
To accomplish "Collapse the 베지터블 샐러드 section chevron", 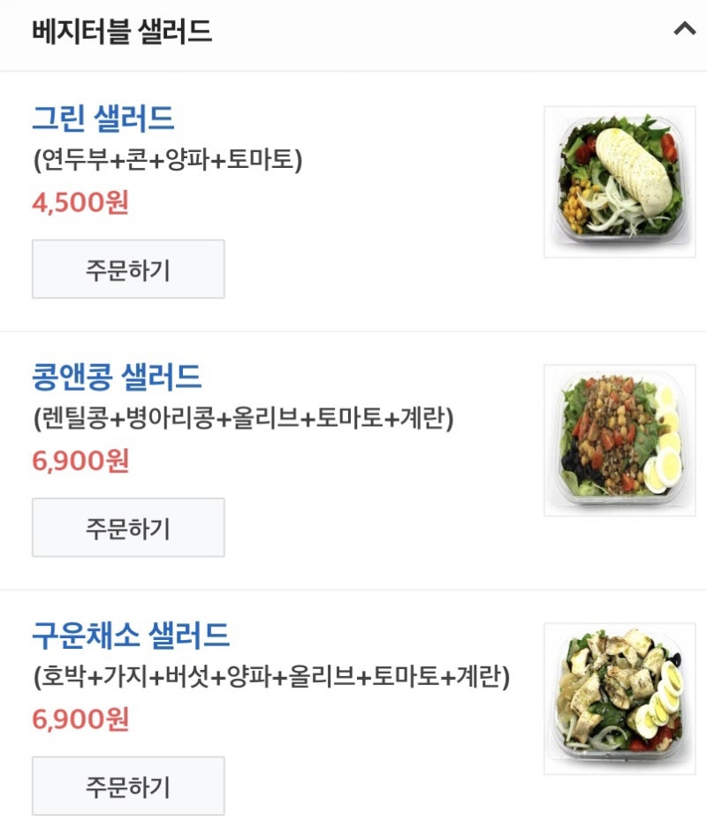I will pos(684,28).
